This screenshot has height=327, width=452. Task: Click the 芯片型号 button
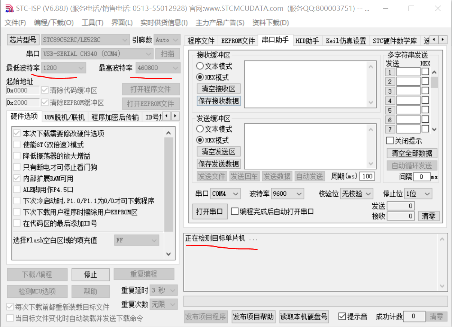(x=23, y=40)
